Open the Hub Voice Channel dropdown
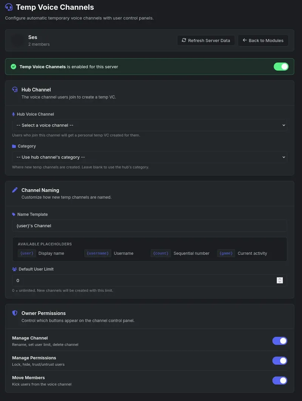Image resolution: width=302 pixels, height=401 pixels. click(x=149, y=125)
